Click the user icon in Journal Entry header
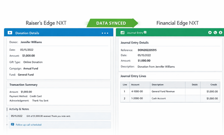 coord(220,33)
